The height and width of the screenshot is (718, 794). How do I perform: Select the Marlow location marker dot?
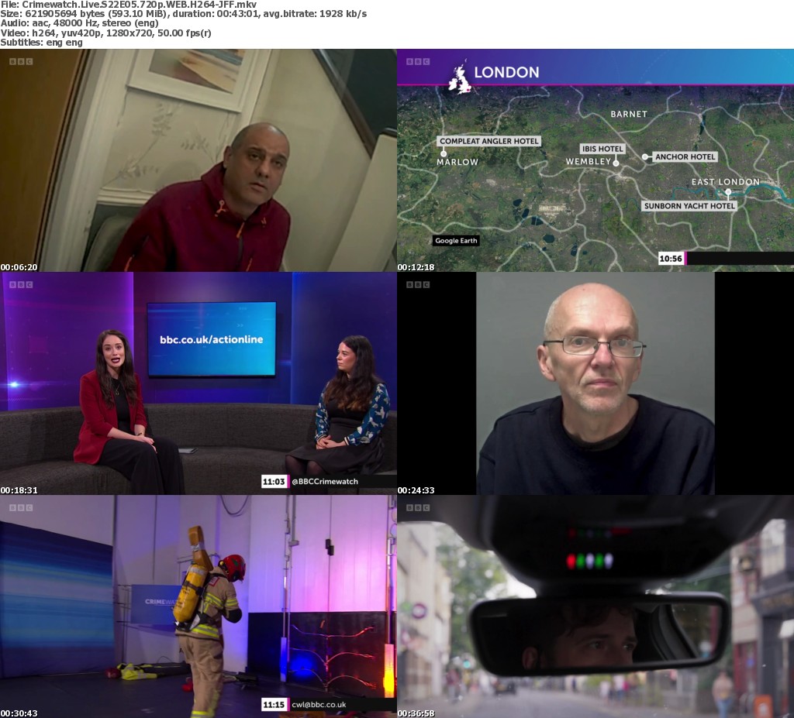(444, 153)
